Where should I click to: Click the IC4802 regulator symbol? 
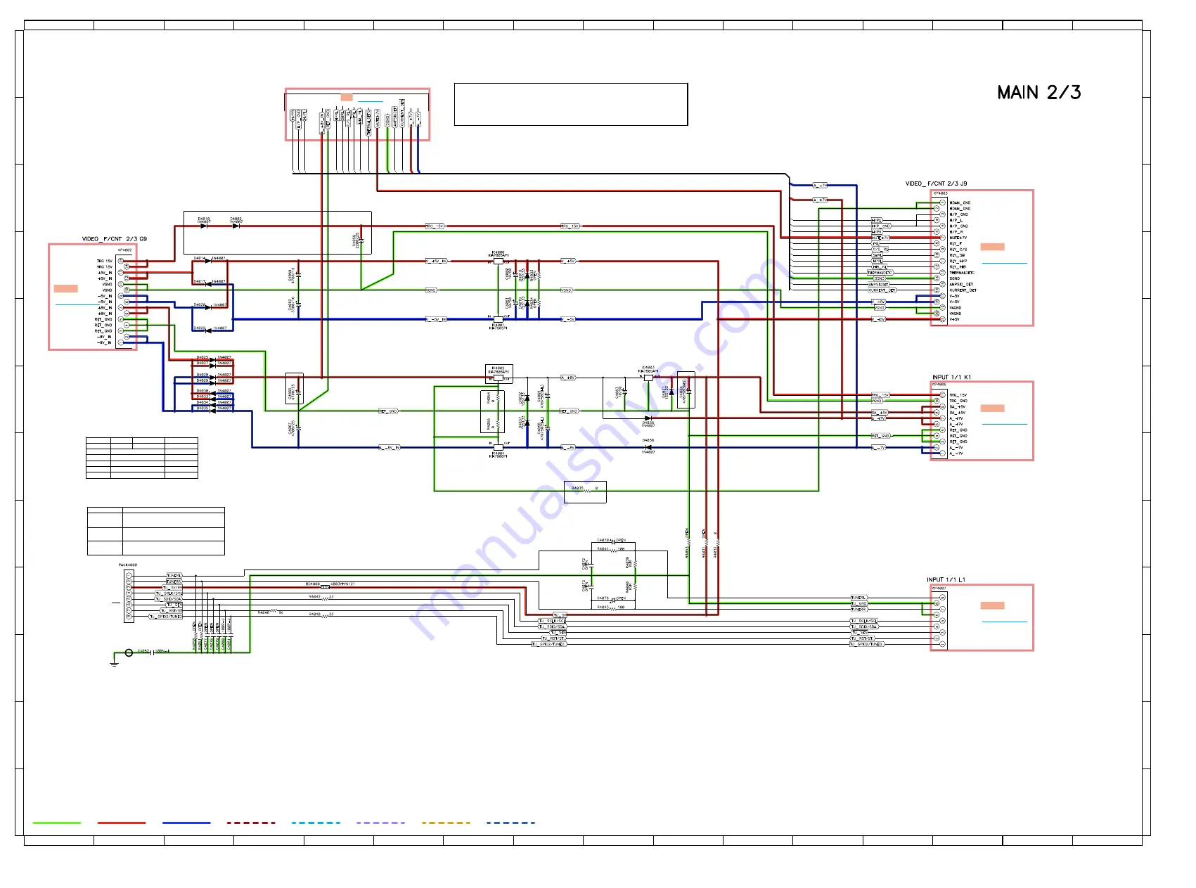(x=498, y=378)
